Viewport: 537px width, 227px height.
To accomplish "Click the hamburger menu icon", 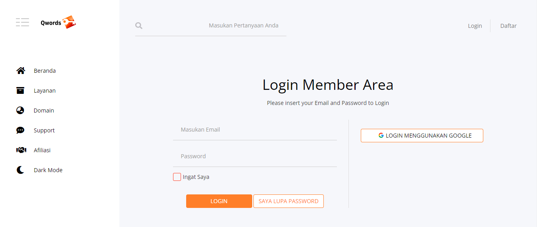I will (22, 22).
